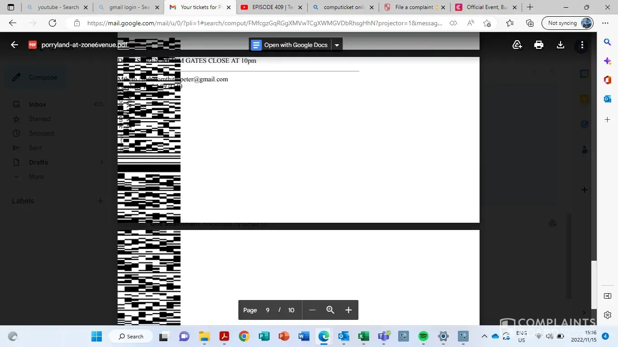Zoom out of the PDF page
The image size is (618, 347).
[x=312, y=310]
